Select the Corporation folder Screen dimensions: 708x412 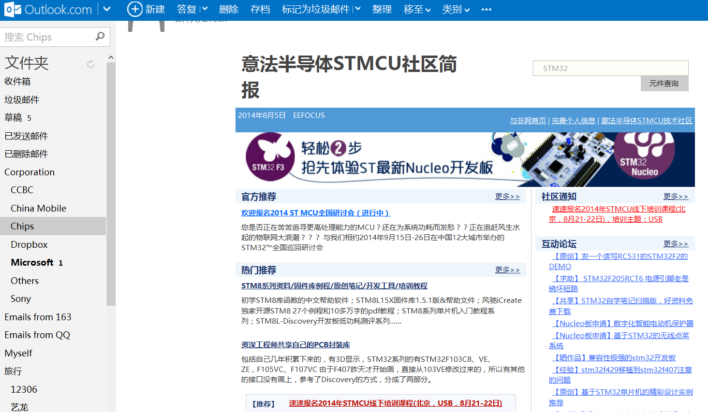(x=29, y=172)
